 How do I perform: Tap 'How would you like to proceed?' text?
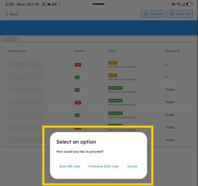[80, 152]
